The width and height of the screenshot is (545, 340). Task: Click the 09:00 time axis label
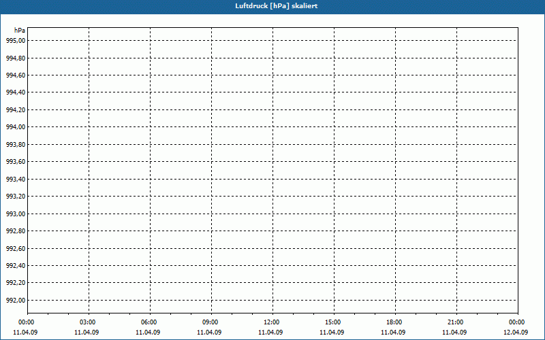[211, 322]
